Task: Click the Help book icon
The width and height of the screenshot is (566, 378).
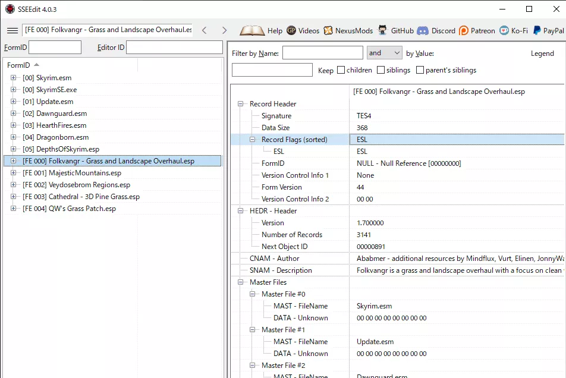Action: 252,31
